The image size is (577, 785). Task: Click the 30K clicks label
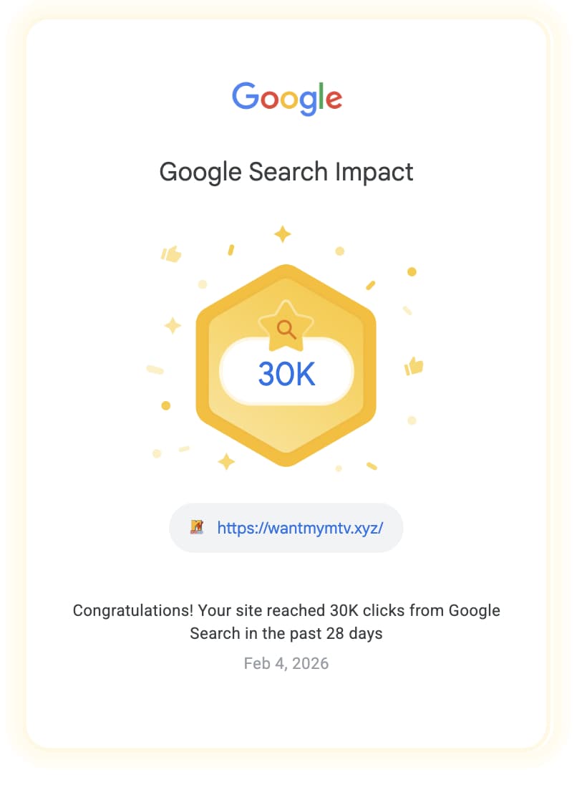tap(286, 375)
